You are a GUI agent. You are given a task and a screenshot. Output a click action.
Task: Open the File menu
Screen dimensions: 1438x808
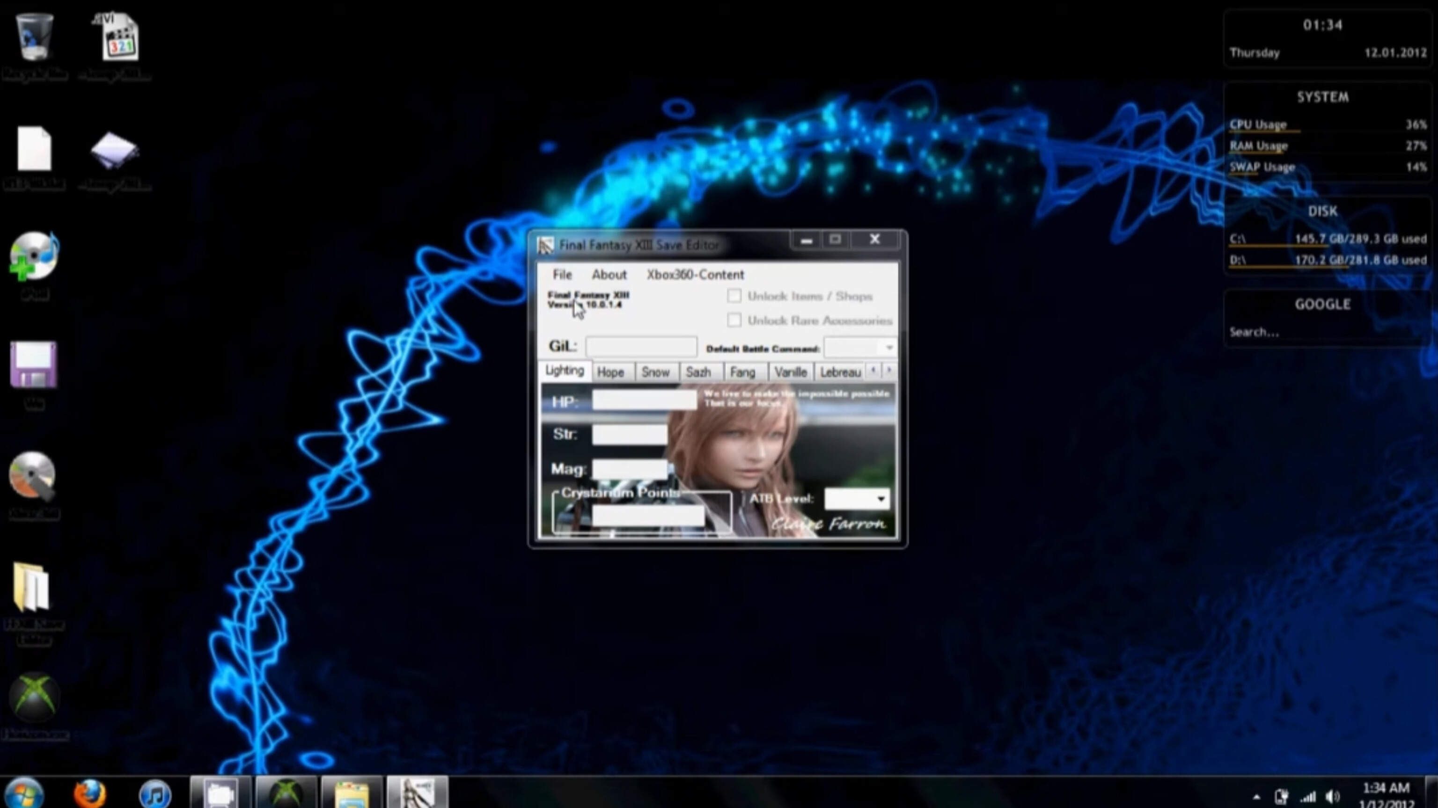(x=562, y=275)
